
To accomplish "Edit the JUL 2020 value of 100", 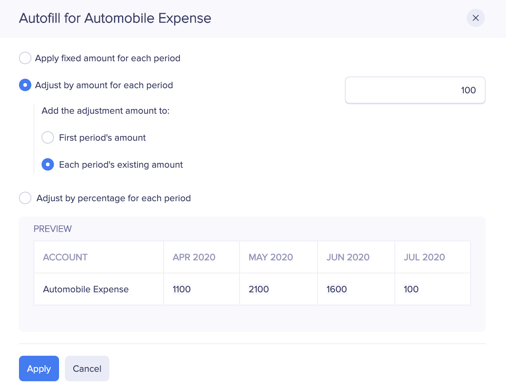I will 411,289.
